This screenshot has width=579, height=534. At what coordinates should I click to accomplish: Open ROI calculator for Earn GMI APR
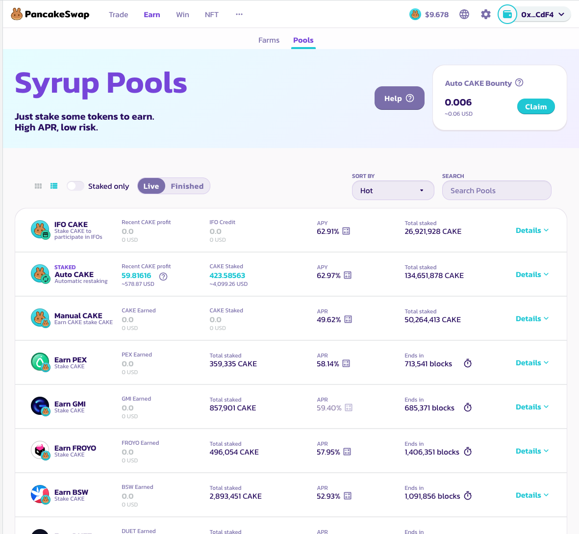pyautogui.click(x=349, y=407)
